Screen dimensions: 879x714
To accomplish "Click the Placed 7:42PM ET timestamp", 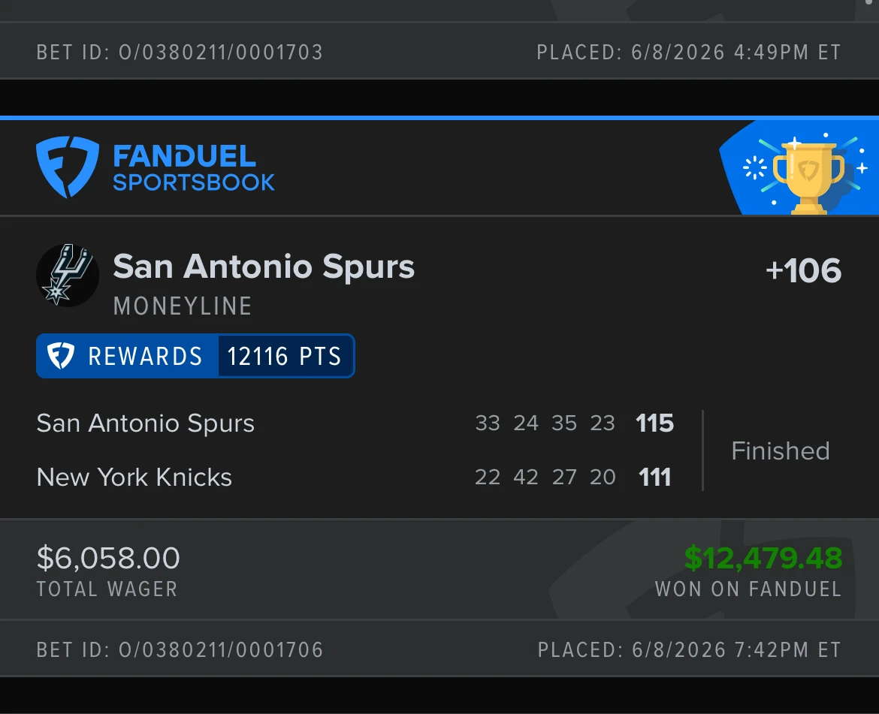I will coord(690,649).
